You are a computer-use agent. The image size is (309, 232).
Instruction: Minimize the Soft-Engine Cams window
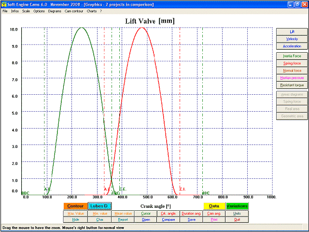coord(291,4)
